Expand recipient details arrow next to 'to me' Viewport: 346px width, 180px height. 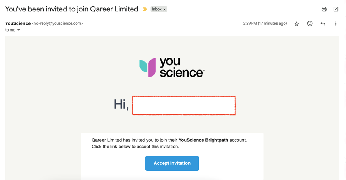pos(18,30)
